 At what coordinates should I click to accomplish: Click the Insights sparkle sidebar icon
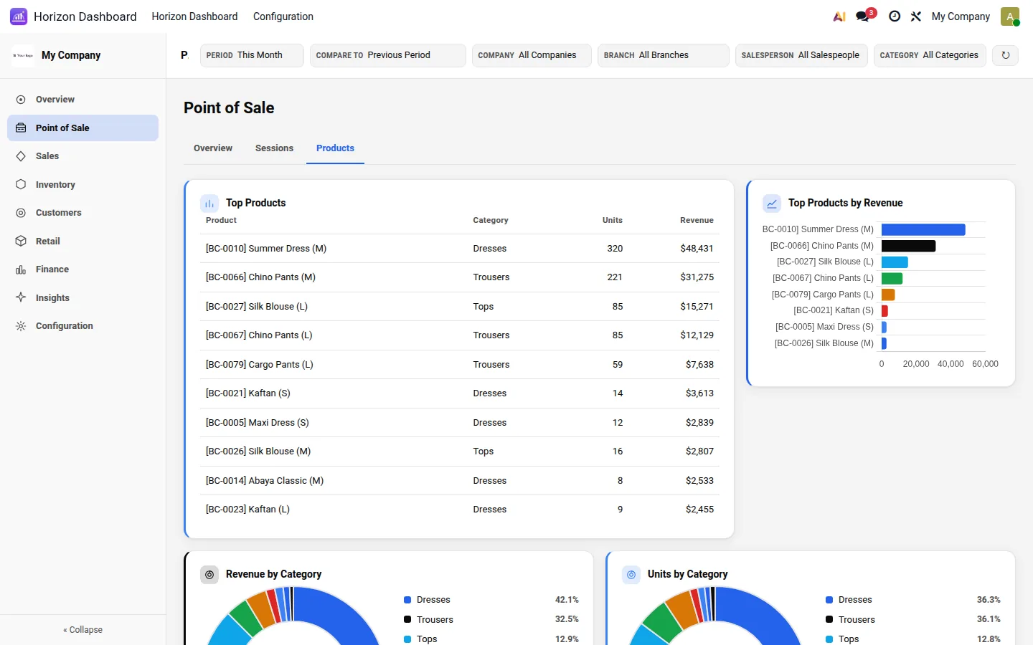21,298
